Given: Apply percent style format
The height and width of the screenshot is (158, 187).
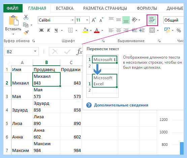Looking at the screenshot, I should coord(179,31).
